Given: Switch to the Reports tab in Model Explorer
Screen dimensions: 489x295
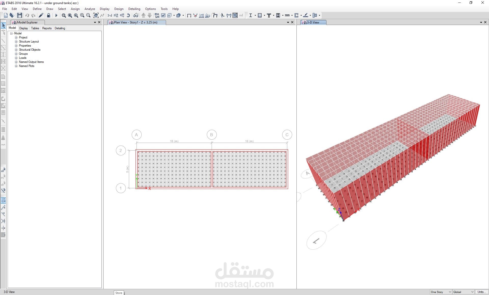Looking at the screenshot, I should click(47, 28).
